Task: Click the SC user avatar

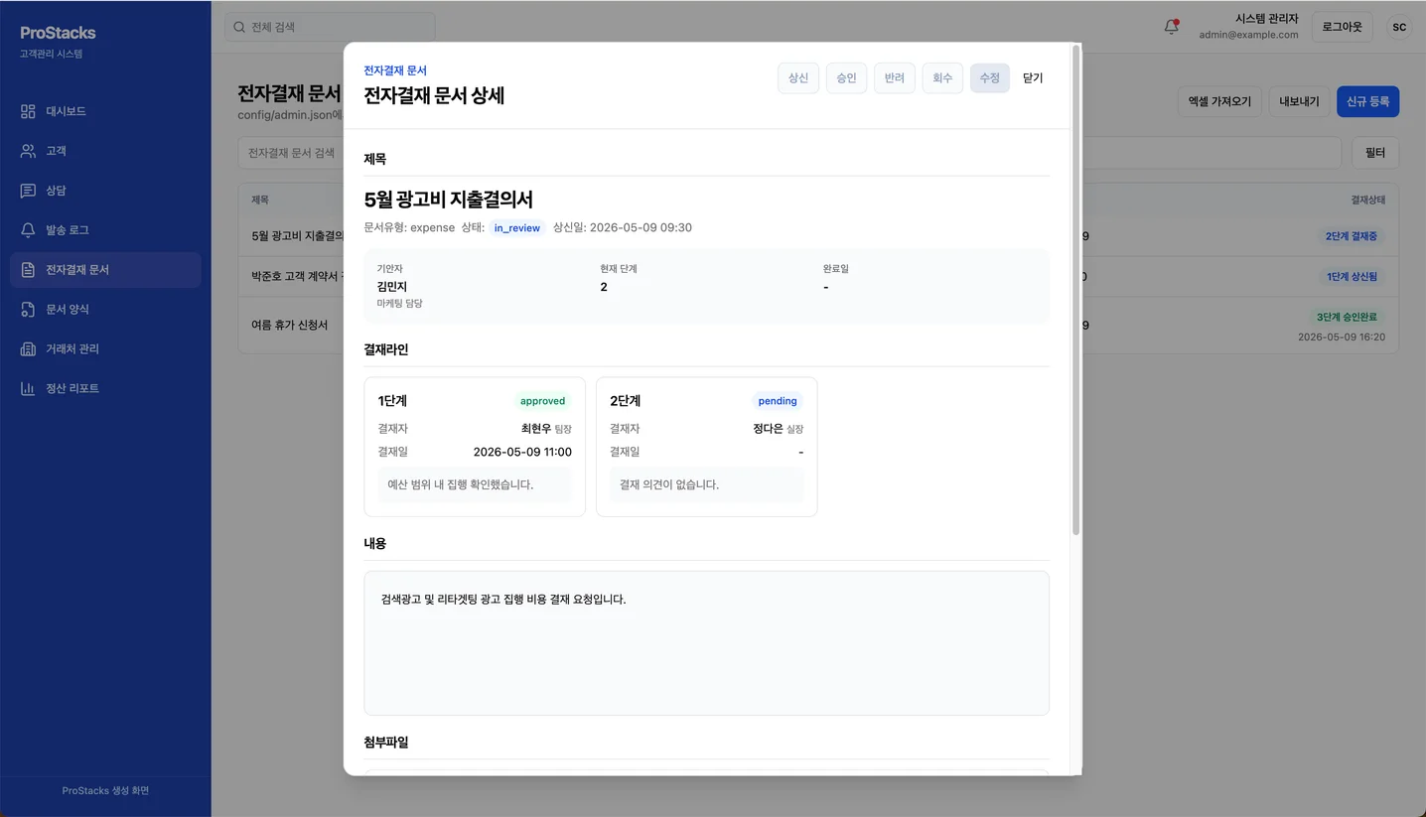Action: (x=1399, y=27)
